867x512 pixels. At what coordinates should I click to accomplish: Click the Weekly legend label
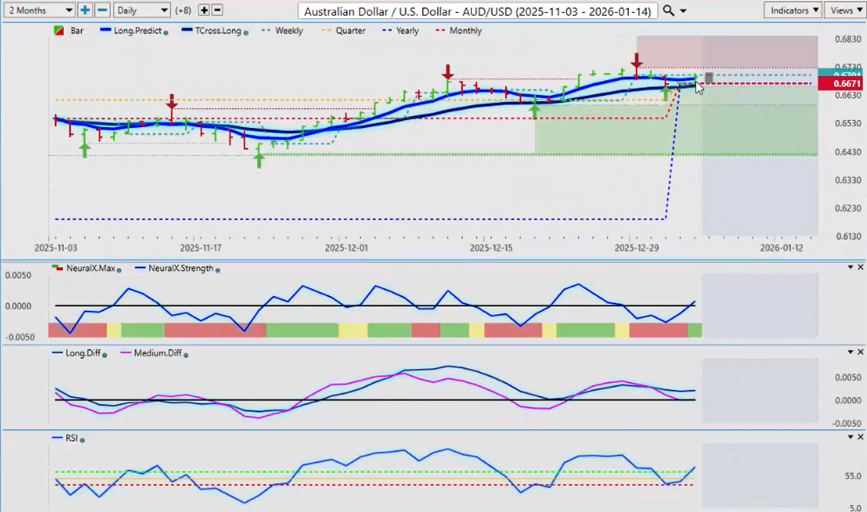click(x=289, y=30)
